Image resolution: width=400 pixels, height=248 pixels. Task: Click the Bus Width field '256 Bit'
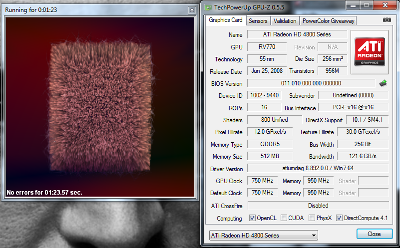363,144
